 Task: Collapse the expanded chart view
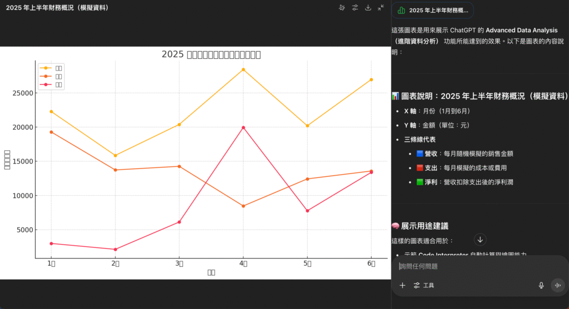click(381, 8)
